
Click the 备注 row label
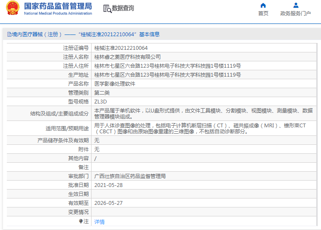83,167
